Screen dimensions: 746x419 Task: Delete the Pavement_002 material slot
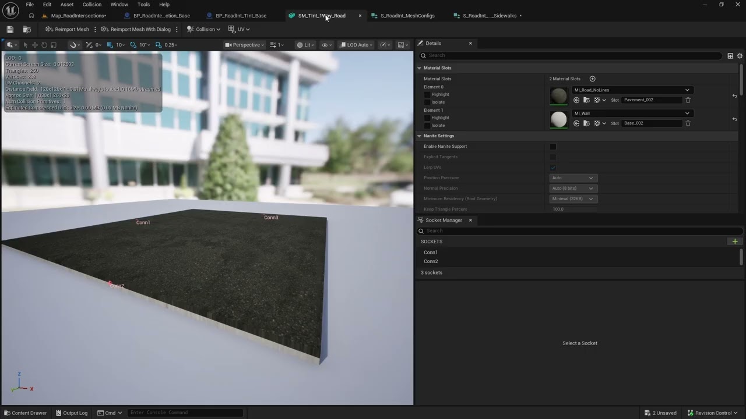pos(688,100)
